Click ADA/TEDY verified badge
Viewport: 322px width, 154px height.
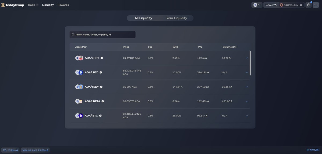pyautogui.click(x=101, y=87)
